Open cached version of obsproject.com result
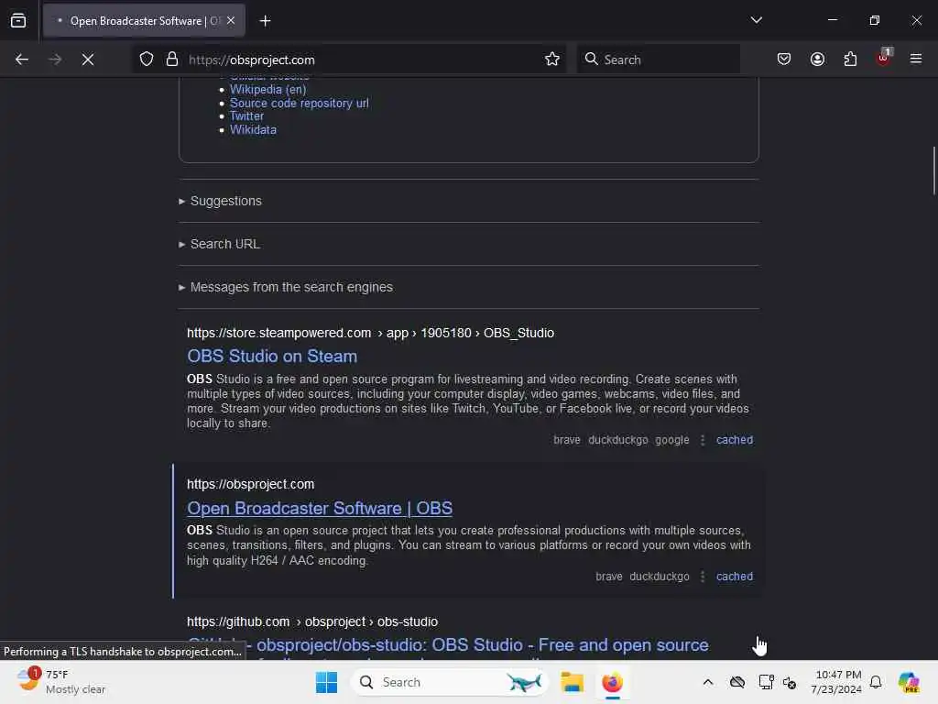This screenshot has width=938, height=704. (x=735, y=577)
